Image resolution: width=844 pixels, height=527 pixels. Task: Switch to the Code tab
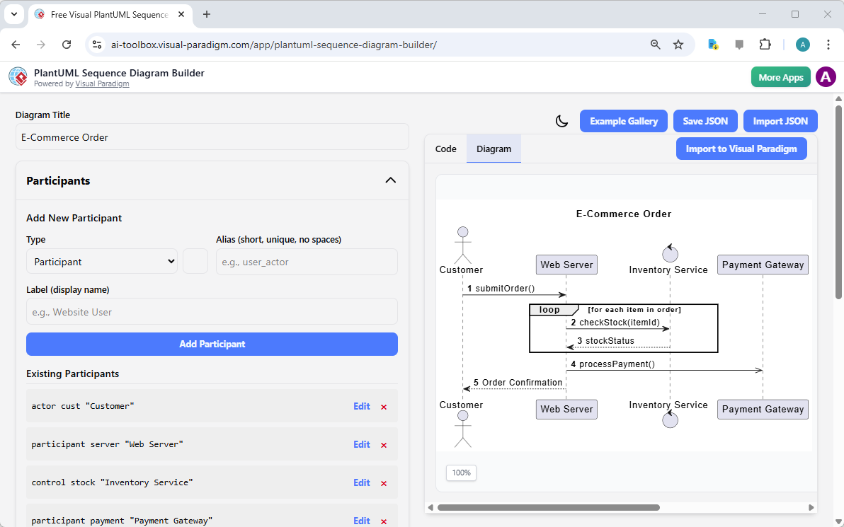coord(445,149)
